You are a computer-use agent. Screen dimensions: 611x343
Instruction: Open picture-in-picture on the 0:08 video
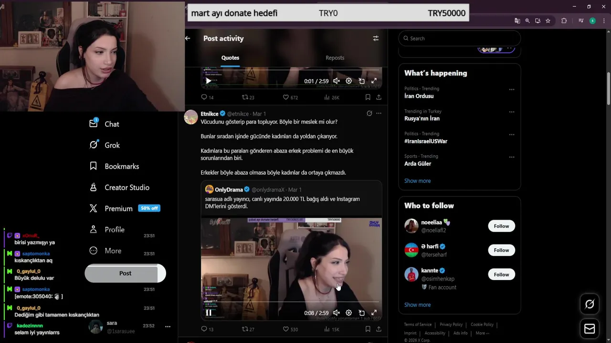(x=362, y=313)
